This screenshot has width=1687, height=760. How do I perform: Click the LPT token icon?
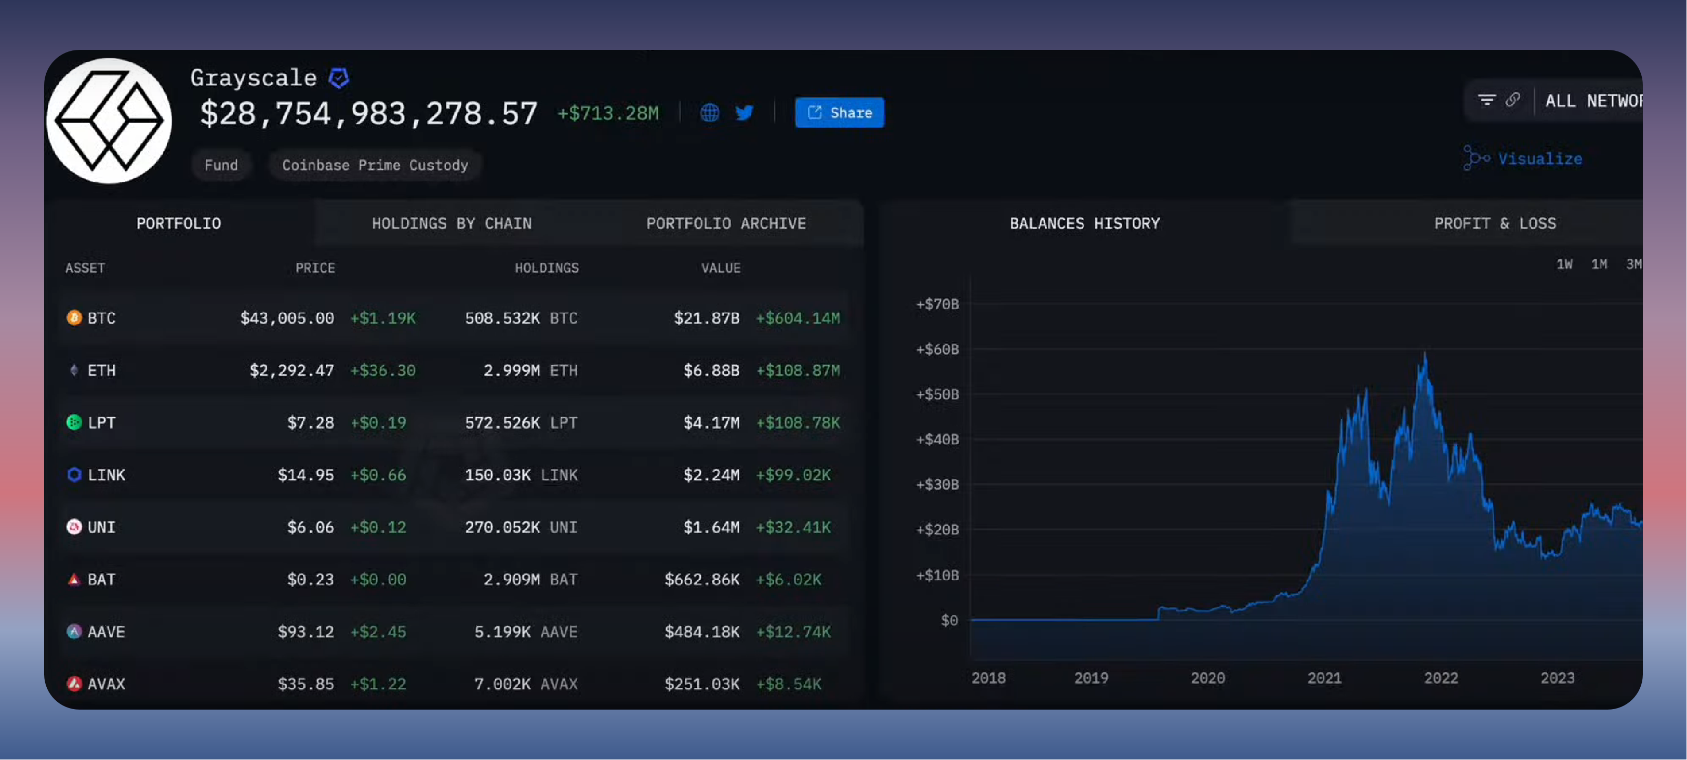(x=74, y=423)
